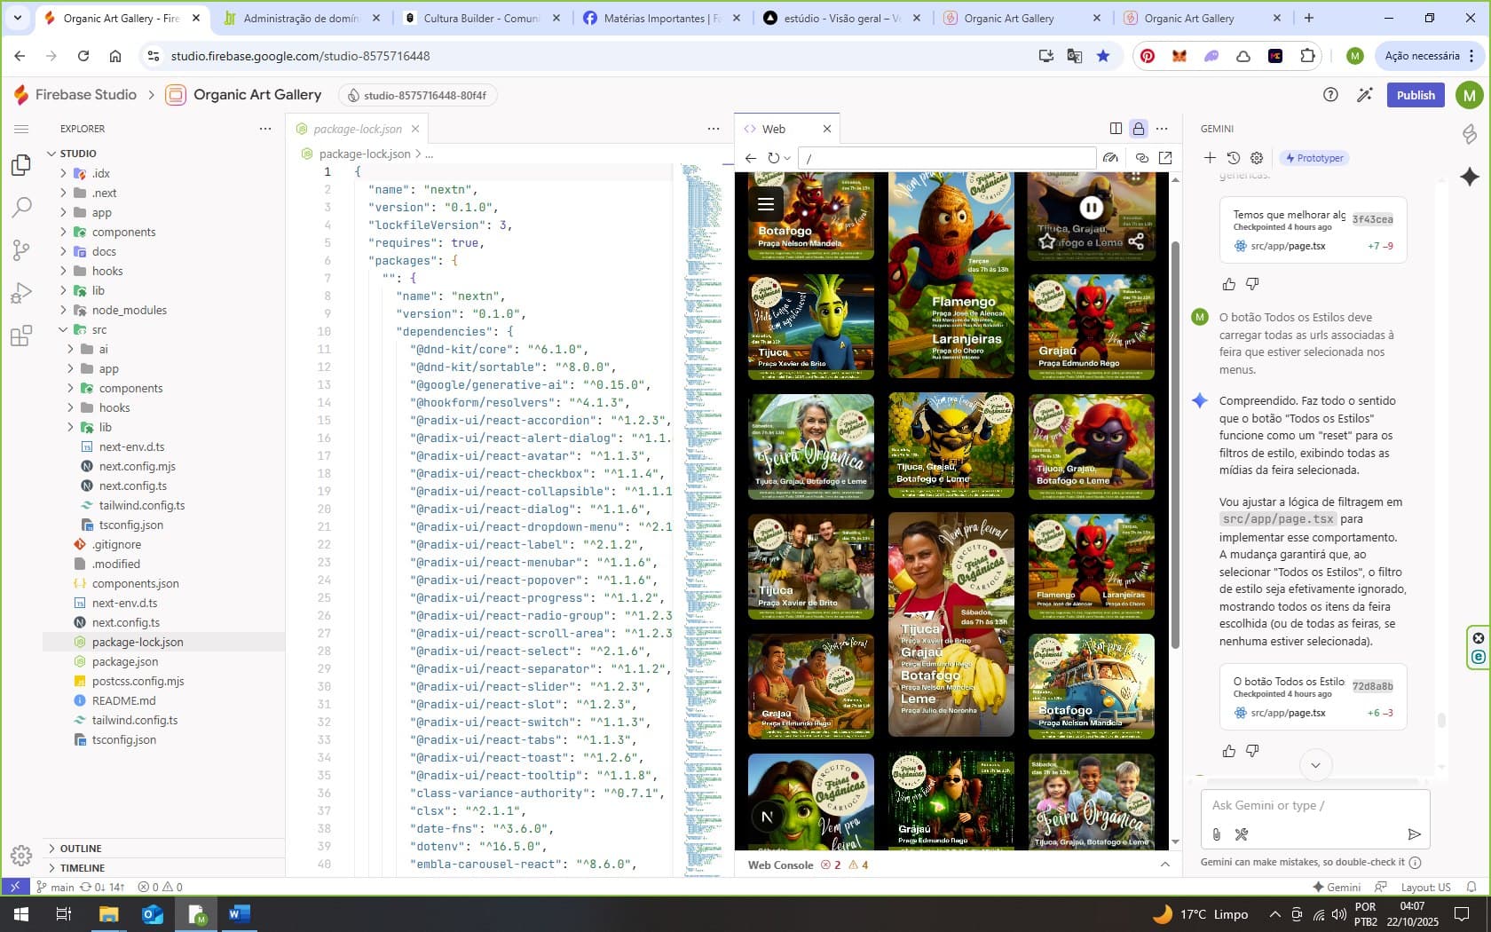Open the Source Control view icon
The image size is (1491, 932).
(x=21, y=250)
